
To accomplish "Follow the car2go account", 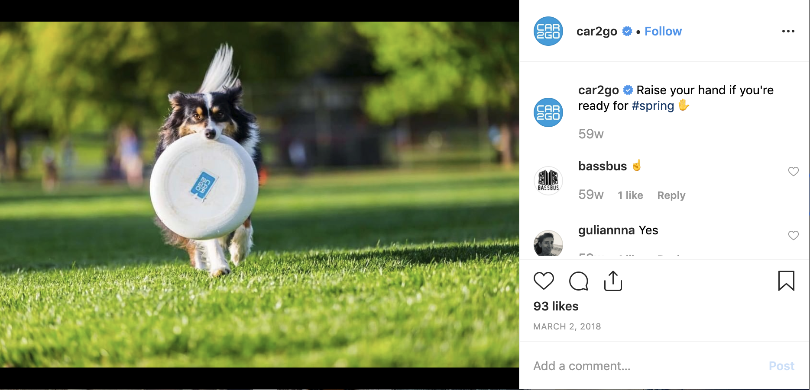I will pos(663,31).
